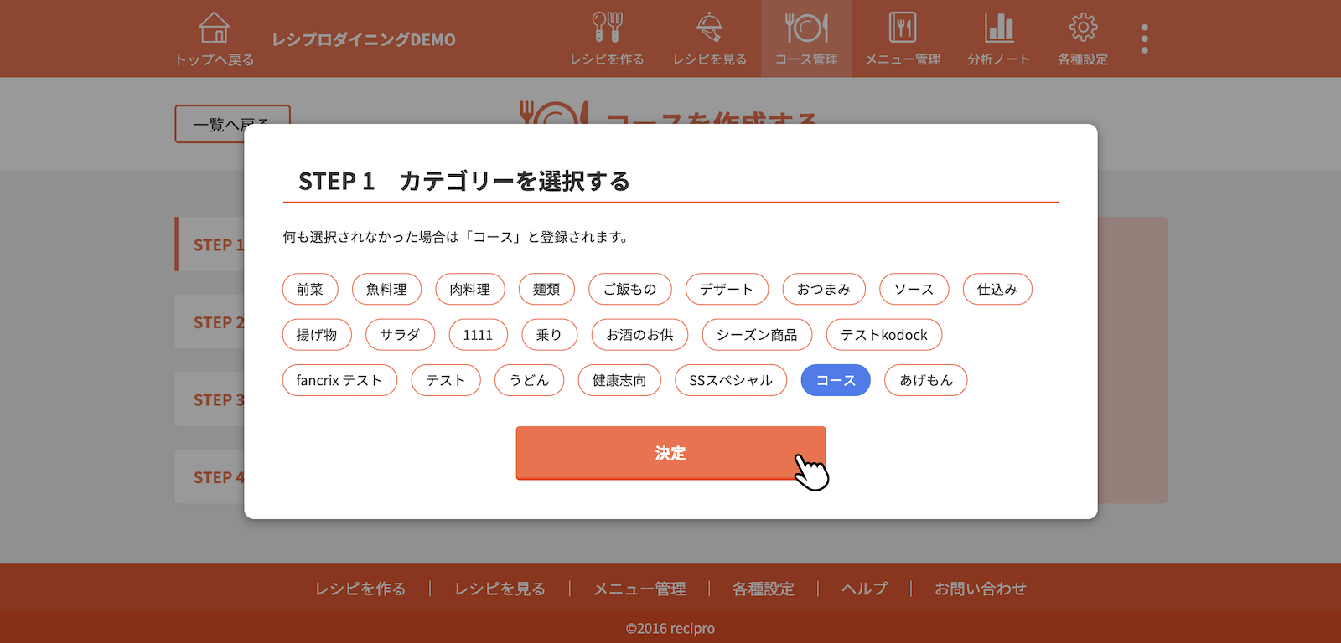Open the レシピを作る utensils icon
This screenshot has height=643, width=1341.
[607, 28]
